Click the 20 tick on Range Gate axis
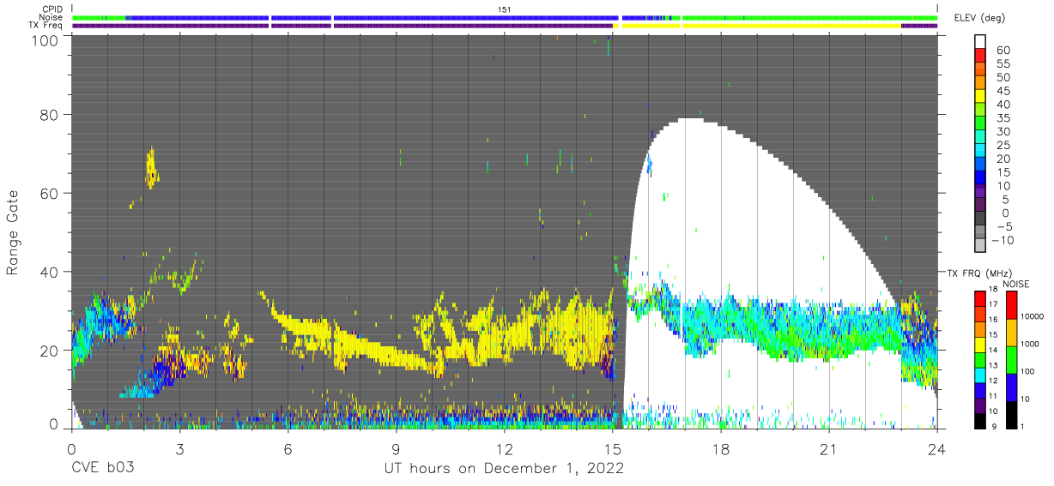Image resolution: width=1054 pixels, height=486 pixels. pos(49,350)
